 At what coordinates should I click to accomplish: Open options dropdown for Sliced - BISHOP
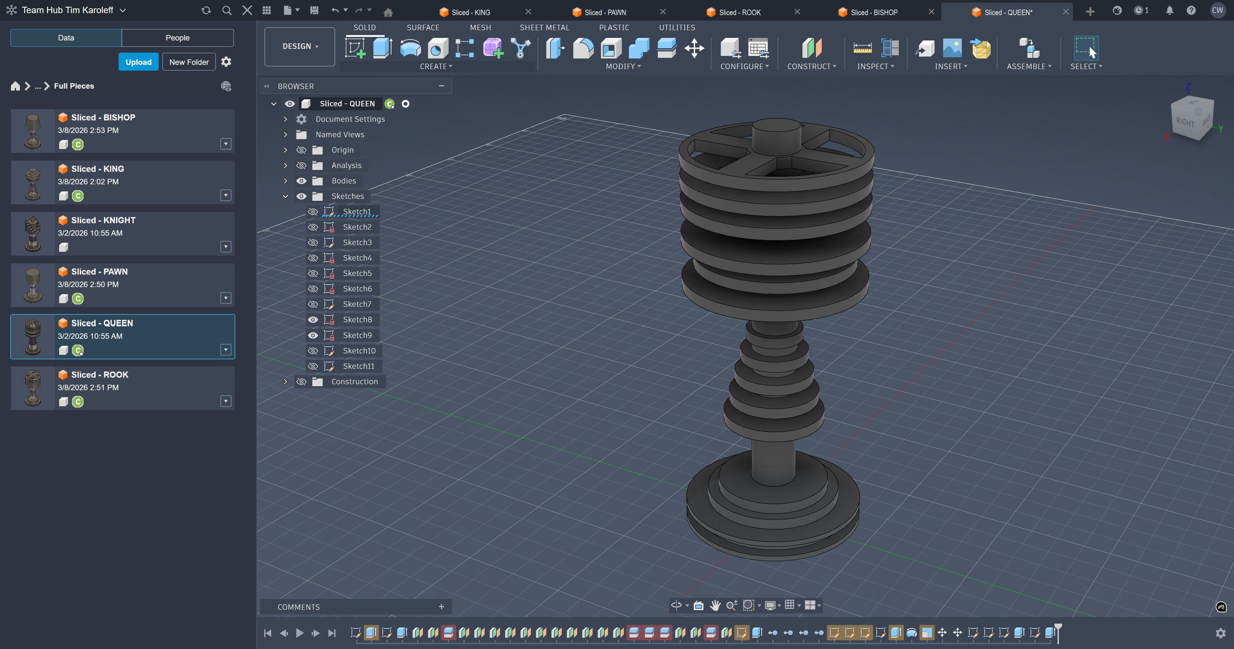pos(226,144)
